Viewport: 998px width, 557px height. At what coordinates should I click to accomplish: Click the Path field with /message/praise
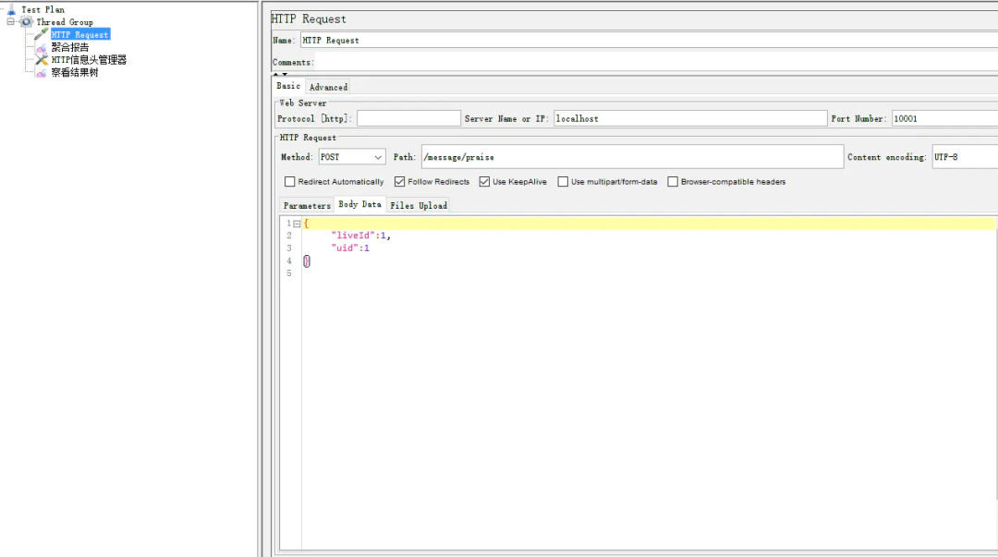tap(632, 157)
